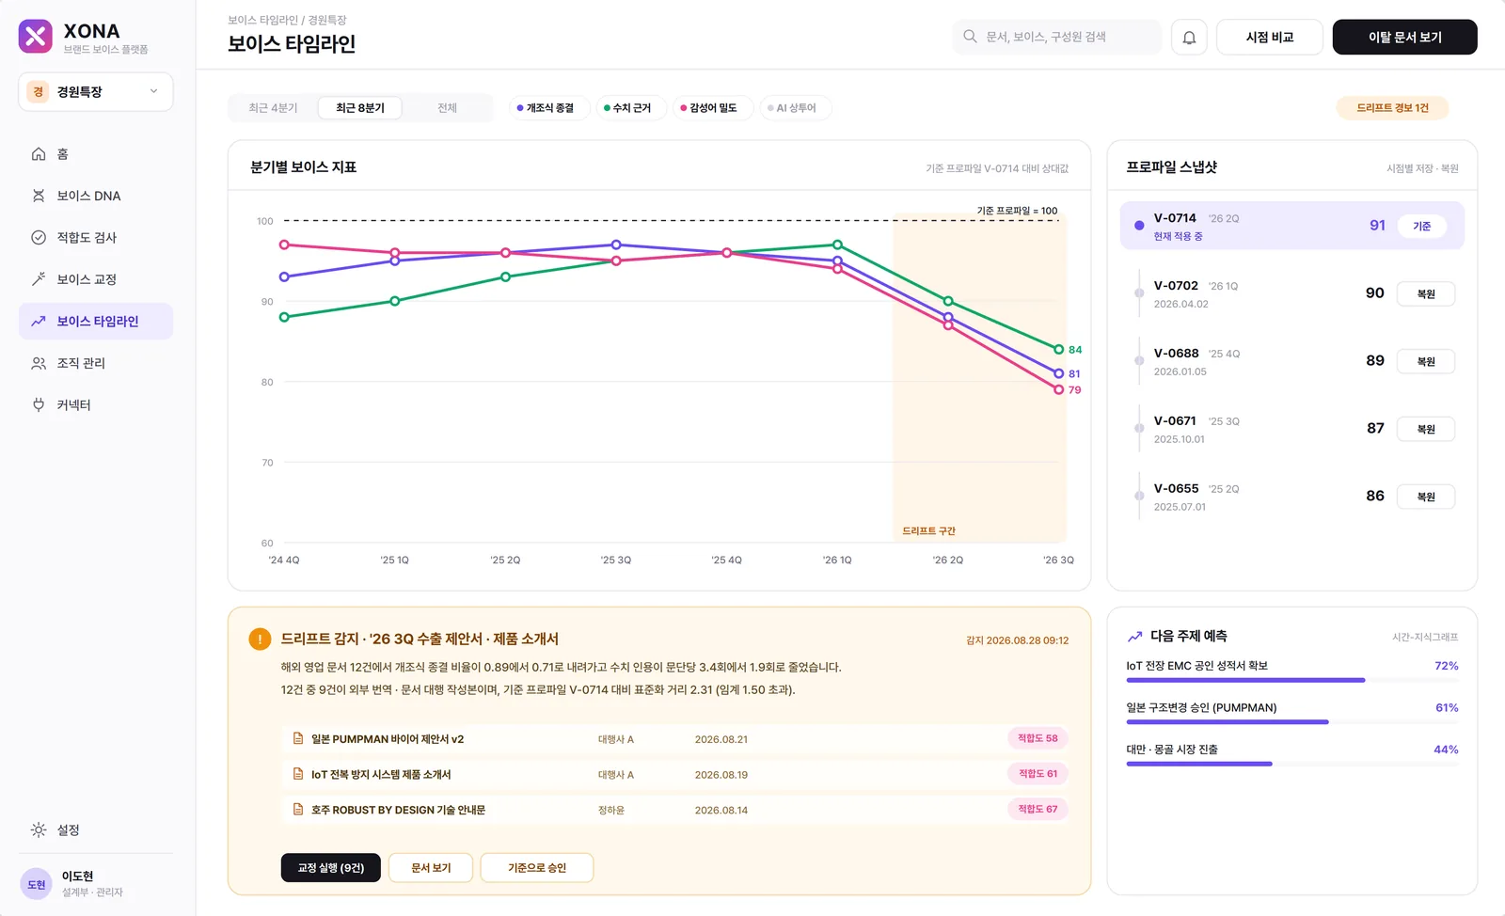Click the XONA logo icon
Viewport: 1505px width, 916px height.
[35, 37]
